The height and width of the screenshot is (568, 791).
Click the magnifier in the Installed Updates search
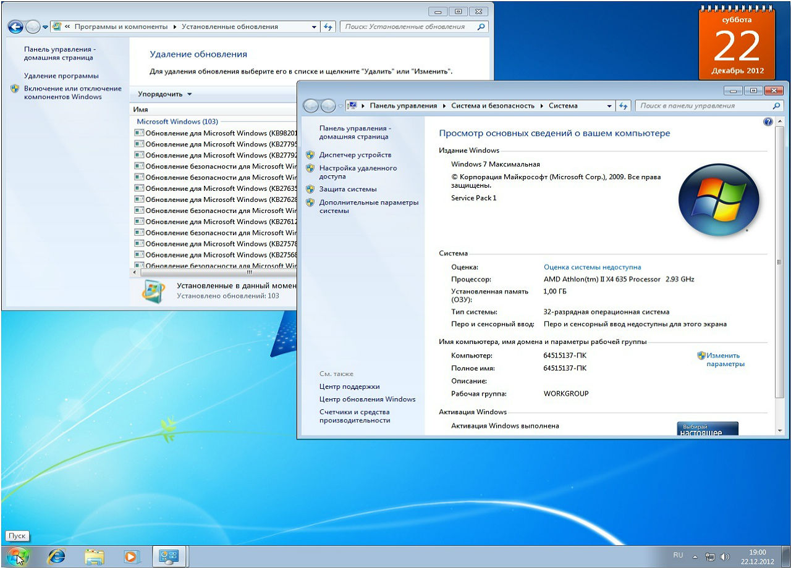[481, 27]
